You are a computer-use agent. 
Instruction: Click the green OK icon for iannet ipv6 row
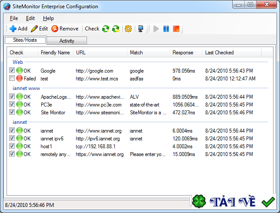pyautogui.click(x=20, y=138)
